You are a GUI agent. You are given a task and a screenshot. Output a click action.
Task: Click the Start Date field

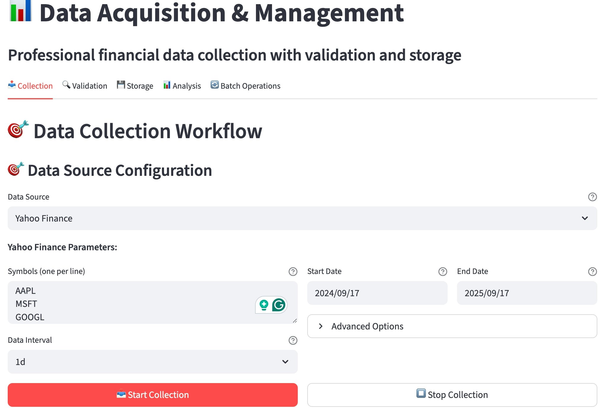[377, 293]
